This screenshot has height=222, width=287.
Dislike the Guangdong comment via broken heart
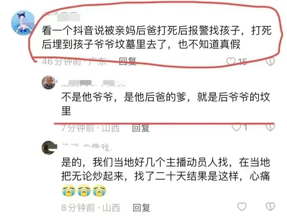click(270, 61)
